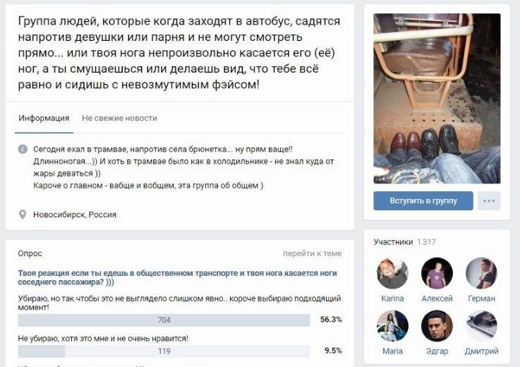Open the three-dots more actions menu
This screenshot has height=367, width=520.
tap(489, 200)
